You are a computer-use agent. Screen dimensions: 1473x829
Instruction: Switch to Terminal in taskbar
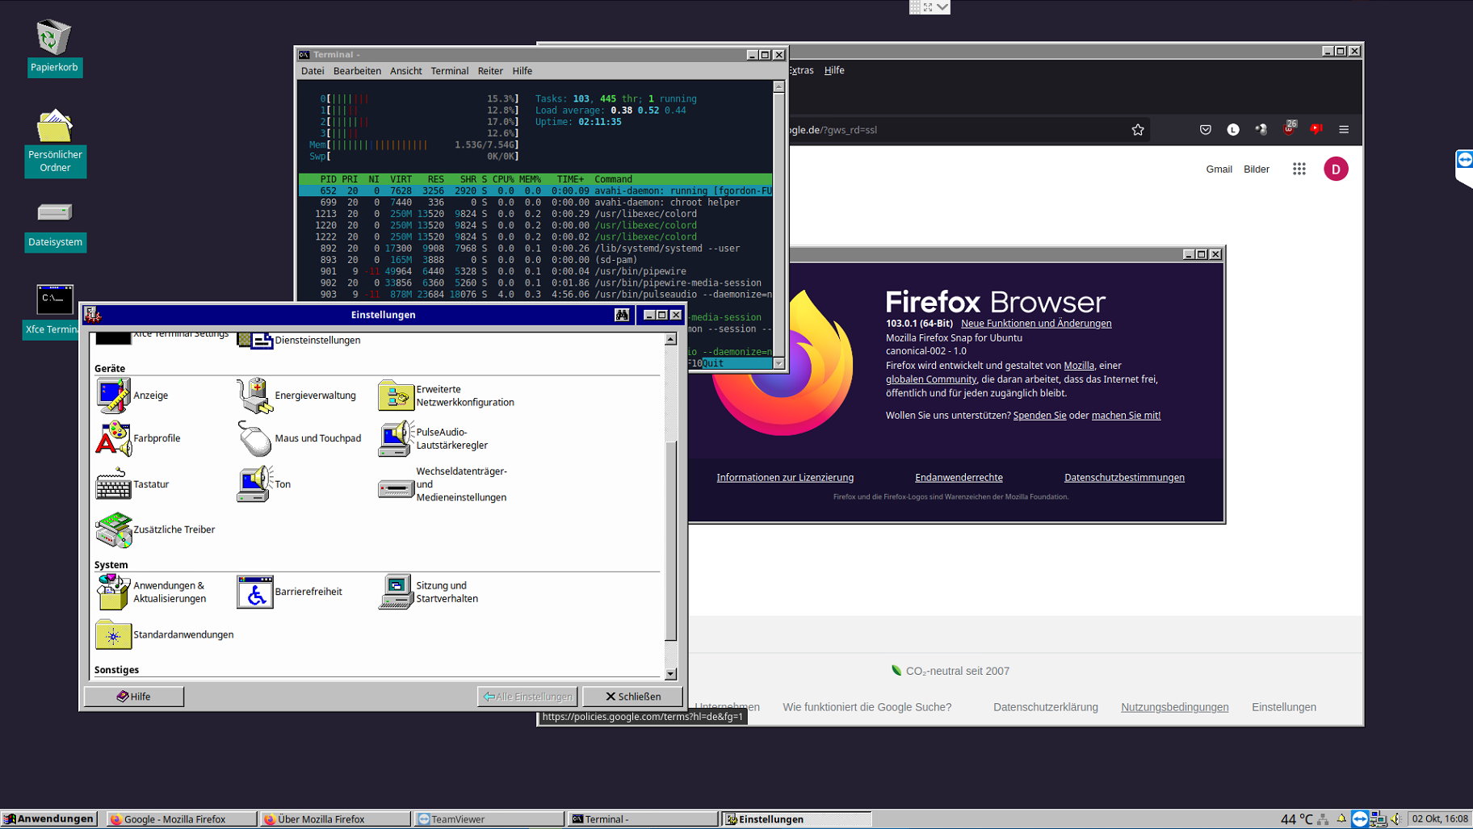point(642,819)
